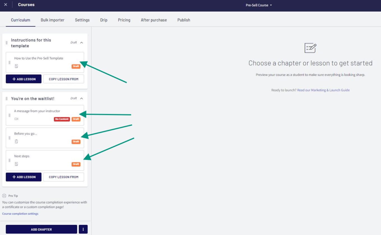Click survey icon under Before you go...
The image size is (381, 235).
coord(16,141)
